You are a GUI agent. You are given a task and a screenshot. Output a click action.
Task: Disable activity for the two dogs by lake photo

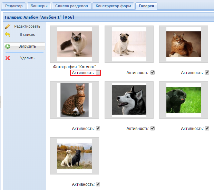click(98, 184)
